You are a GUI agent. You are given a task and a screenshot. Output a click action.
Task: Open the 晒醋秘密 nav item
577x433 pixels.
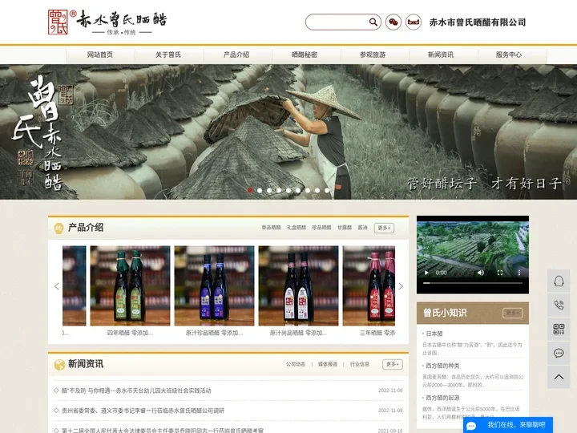click(x=305, y=55)
